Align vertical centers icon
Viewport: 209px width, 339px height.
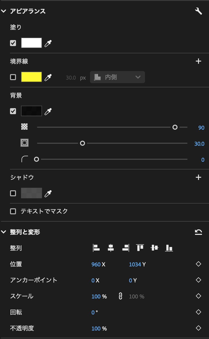(154, 248)
